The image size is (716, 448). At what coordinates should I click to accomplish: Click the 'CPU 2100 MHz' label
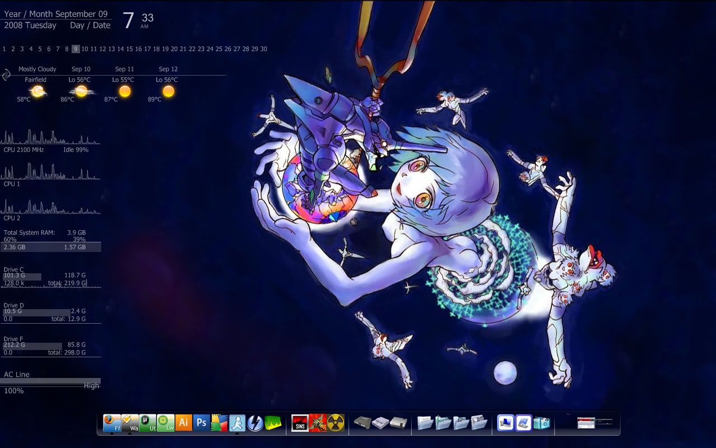[23, 150]
